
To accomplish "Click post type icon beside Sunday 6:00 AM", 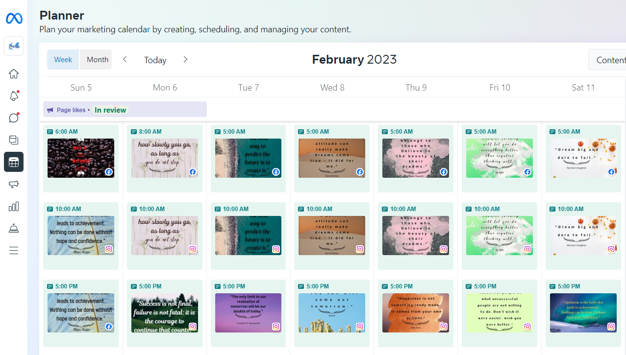I will (x=50, y=132).
